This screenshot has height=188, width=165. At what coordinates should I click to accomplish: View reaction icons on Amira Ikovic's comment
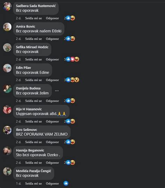pyautogui.click(x=70, y=39)
